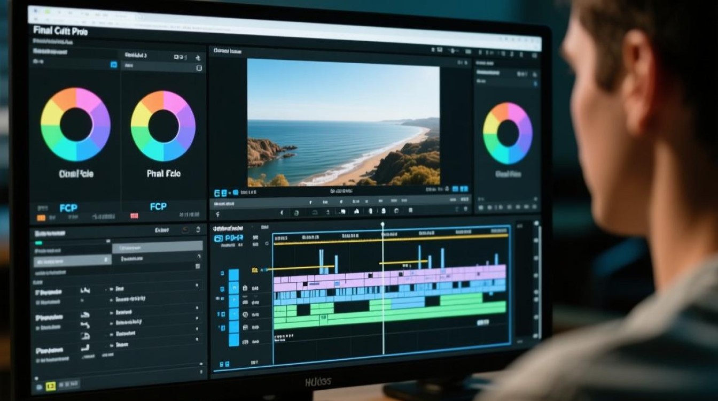Select the purple clip track in the timeline
This screenshot has width=718, height=401.
click(x=389, y=277)
